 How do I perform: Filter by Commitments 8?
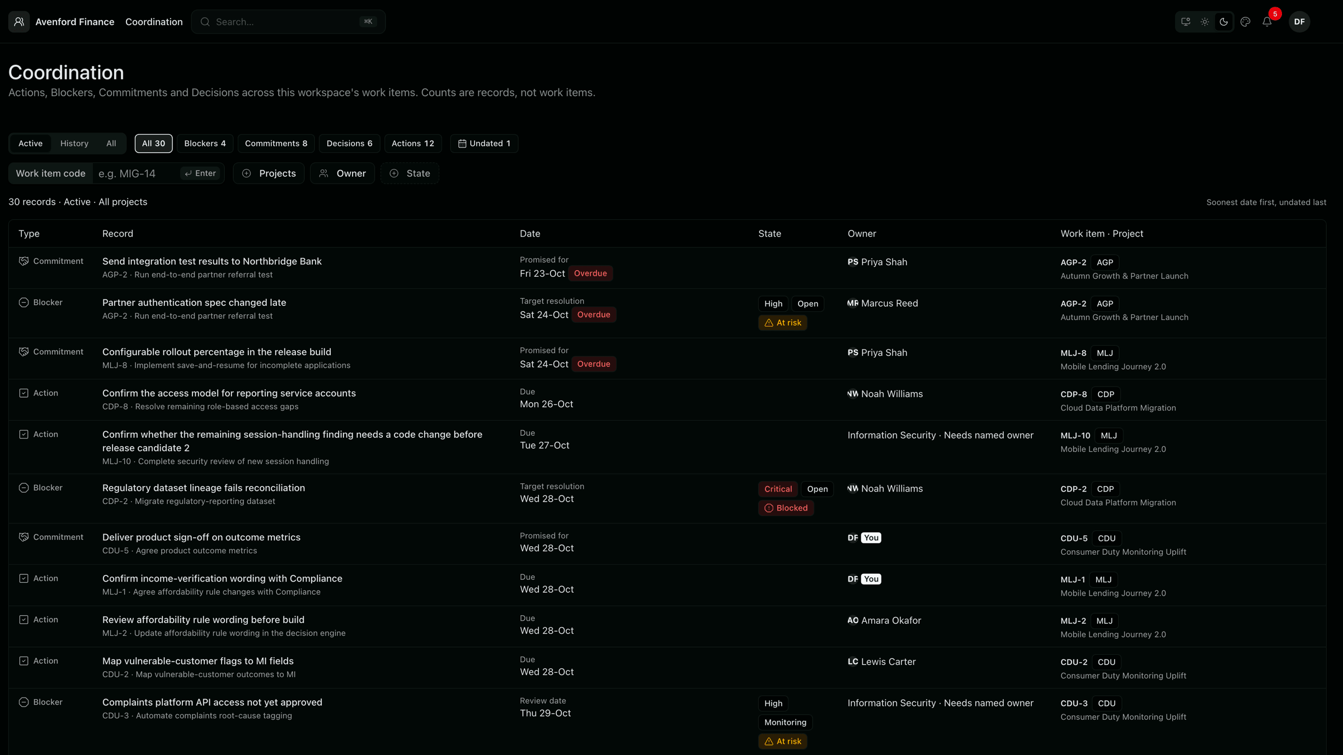click(x=276, y=144)
